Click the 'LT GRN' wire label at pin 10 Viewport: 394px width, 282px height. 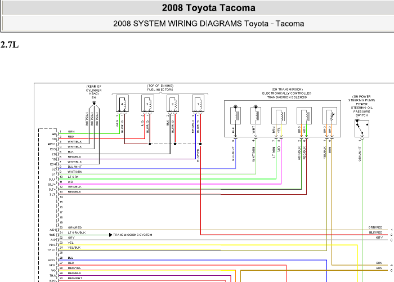coord(73,177)
